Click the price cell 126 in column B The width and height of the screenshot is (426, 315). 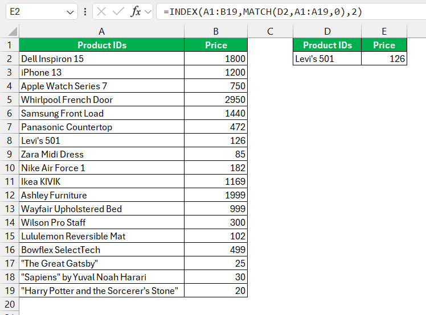pyautogui.click(x=216, y=140)
